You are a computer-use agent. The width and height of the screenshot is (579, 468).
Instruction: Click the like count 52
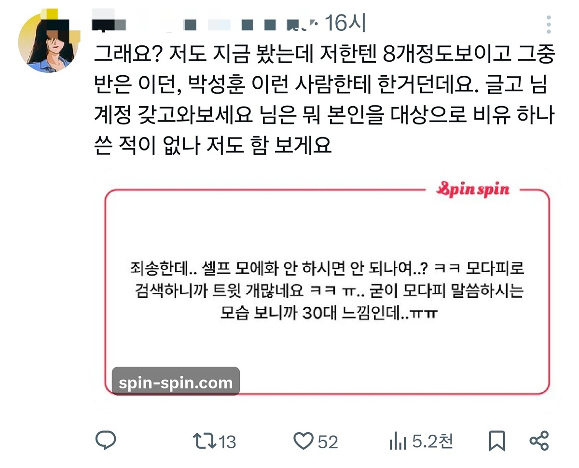[328, 441]
